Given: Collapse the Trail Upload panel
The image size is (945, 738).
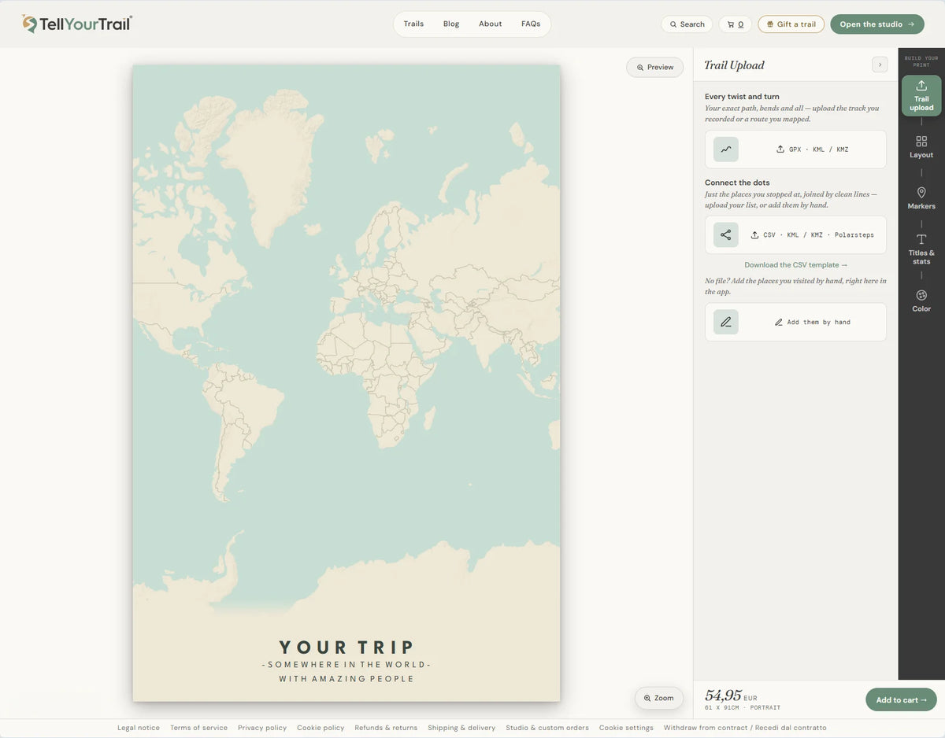Looking at the screenshot, I should [x=880, y=65].
